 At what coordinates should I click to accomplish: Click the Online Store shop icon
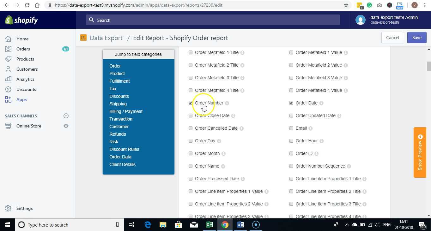coord(8,126)
